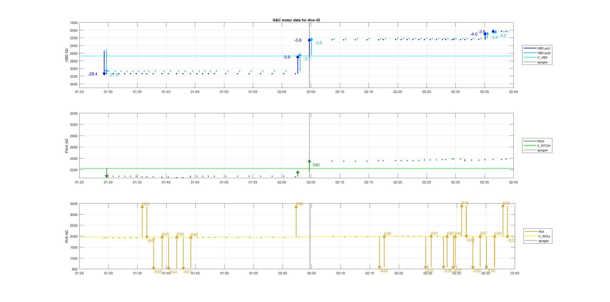The image size is (610, 302).
Task: Click the '02:40' time tick under Roll plot
Action: [515, 273]
